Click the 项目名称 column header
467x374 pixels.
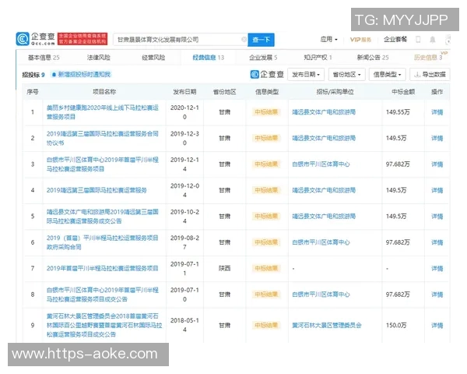point(104,92)
